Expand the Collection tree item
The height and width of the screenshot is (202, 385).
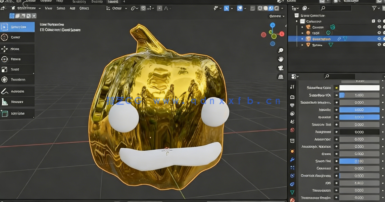pyautogui.click(x=296, y=21)
